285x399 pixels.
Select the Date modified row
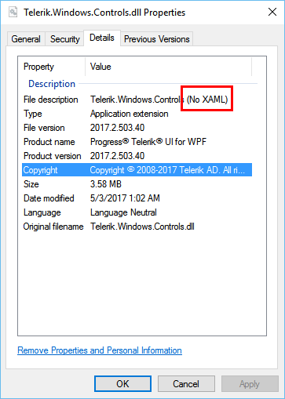[x=137, y=198]
